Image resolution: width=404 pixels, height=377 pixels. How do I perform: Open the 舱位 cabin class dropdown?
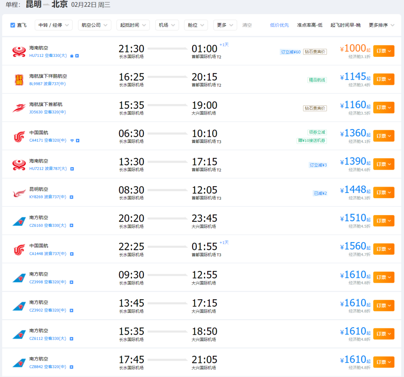pyautogui.click(x=196, y=25)
